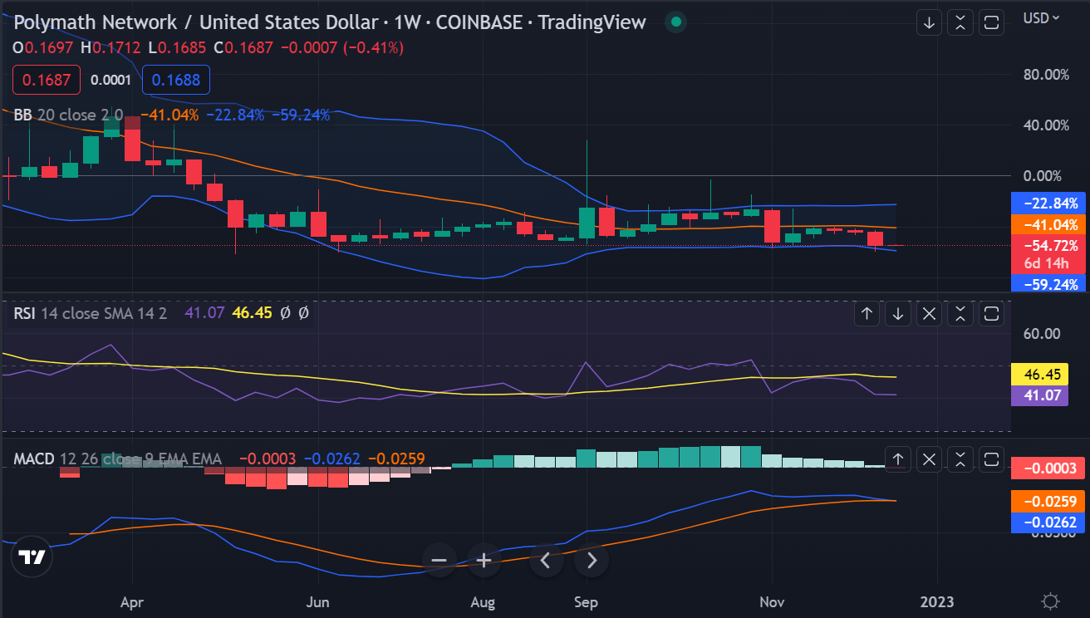Move the MACD pane up
This screenshot has height=618, width=1090.
pos(898,459)
